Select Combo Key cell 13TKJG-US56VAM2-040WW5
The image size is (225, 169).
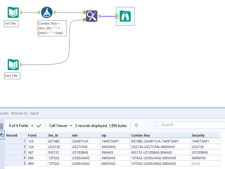(160, 158)
